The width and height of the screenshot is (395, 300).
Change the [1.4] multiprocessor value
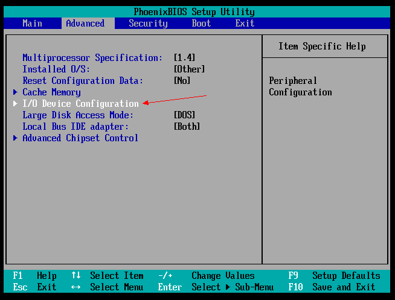tap(184, 57)
